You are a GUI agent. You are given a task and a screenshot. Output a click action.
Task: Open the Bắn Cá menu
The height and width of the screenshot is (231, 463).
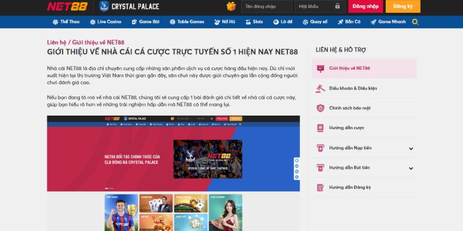[x=350, y=22]
